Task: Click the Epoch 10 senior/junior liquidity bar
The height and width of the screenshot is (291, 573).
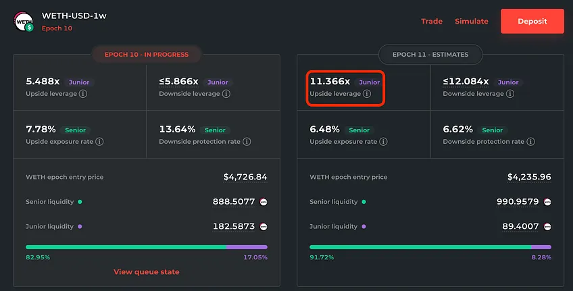Action: (147, 247)
